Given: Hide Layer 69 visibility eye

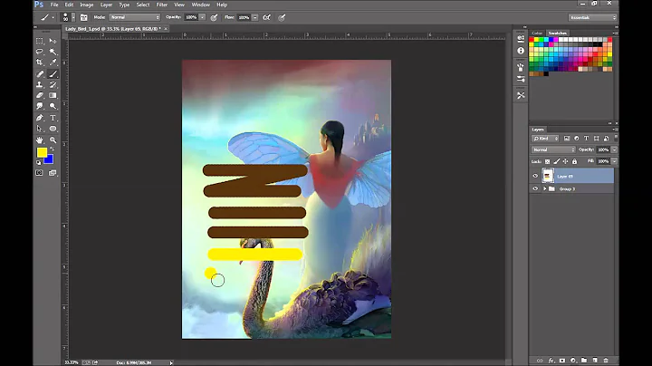Looking at the screenshot, I should [535, 176].
